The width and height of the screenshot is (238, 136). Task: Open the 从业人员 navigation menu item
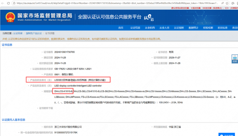[x=164, y=28]
